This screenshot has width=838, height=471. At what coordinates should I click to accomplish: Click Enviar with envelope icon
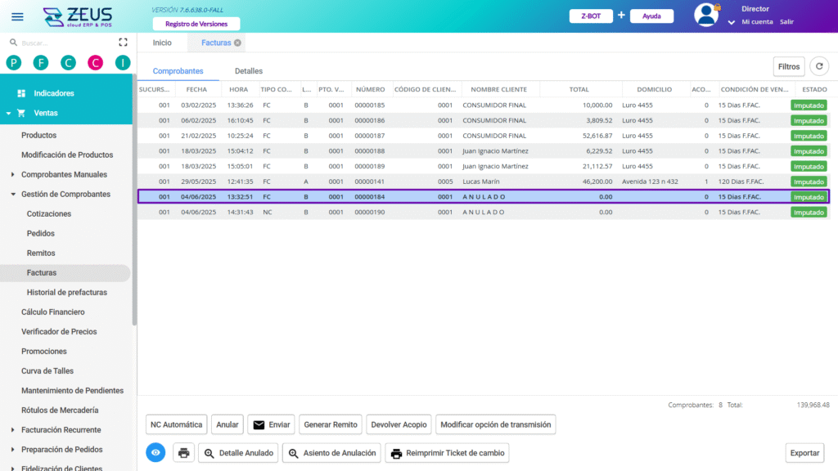tap(271, 424)
